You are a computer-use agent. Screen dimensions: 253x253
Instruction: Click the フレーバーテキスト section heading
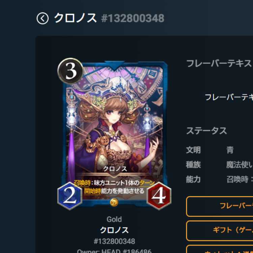tap(220, 63)
